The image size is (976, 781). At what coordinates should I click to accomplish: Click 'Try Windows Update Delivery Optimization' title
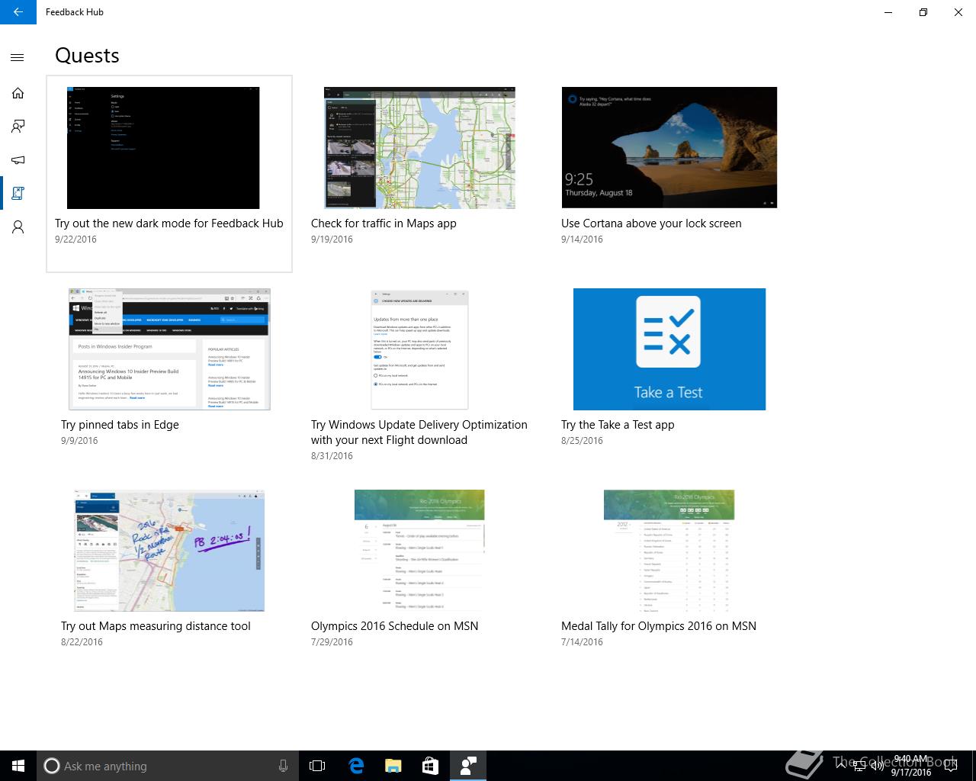pyautogui.click(x=419, y=432)
